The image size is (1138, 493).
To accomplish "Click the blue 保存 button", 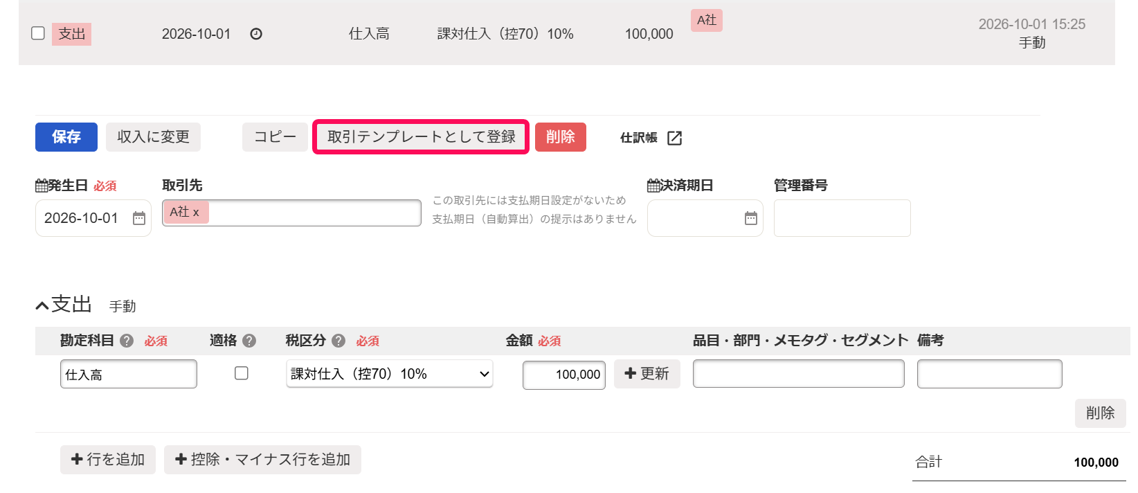I will [66, 137].
